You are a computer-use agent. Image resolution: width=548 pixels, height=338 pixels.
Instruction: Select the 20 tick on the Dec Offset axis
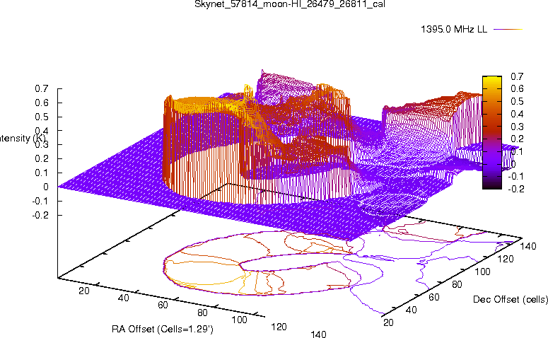coord(388,322)
